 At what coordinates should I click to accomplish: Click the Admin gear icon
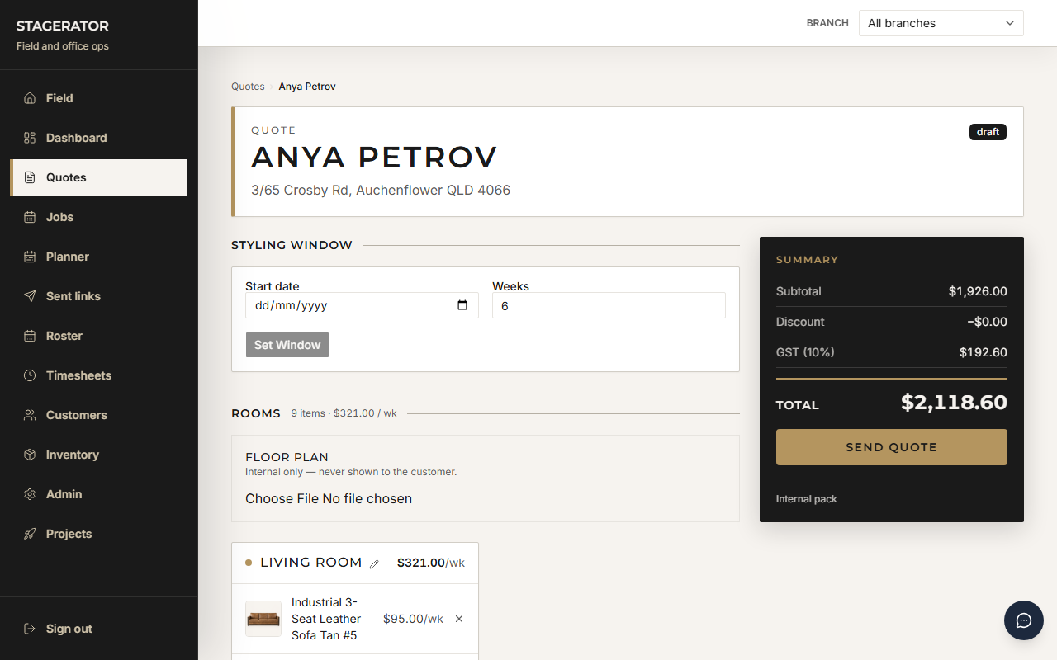coord(30,494)
